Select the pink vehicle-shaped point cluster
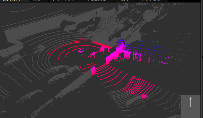This screenshot has height=118, width=203. point(93,55)
